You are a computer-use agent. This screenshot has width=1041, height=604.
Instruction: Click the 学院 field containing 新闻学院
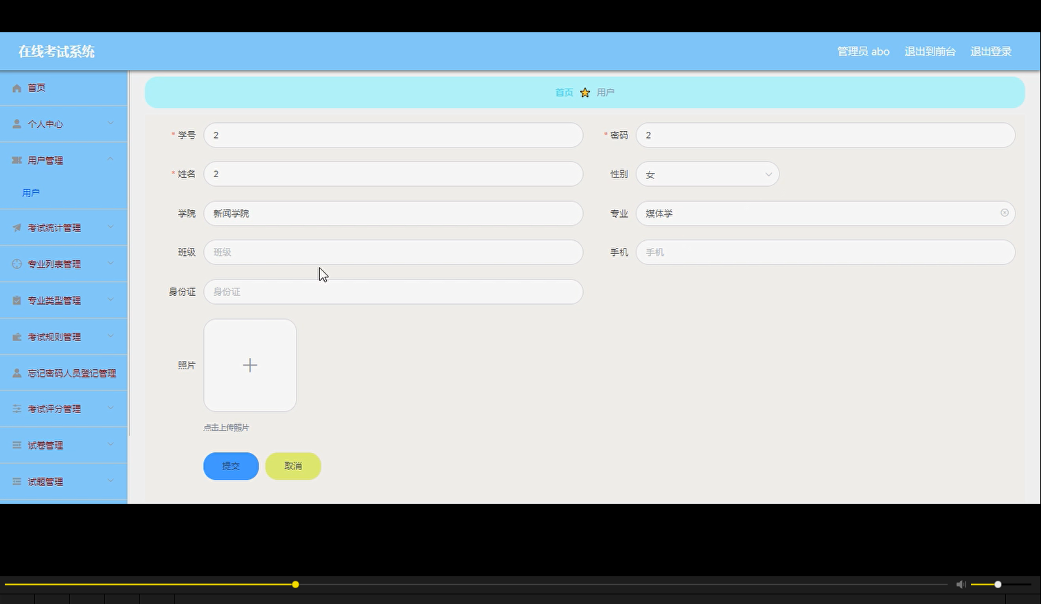coord(393,213)
